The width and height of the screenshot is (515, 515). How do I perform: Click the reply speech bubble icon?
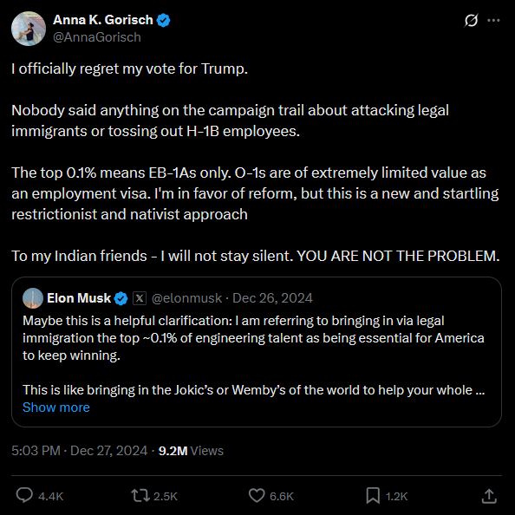tap(24, 495)
